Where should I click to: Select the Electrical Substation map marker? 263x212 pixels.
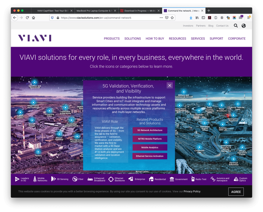click(233, 159)
